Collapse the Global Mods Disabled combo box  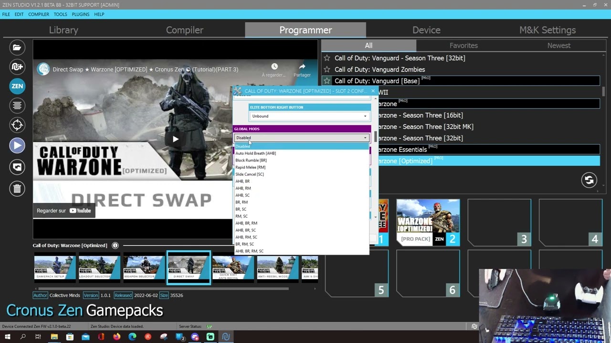pyautogui.click(x=302, y=138)
